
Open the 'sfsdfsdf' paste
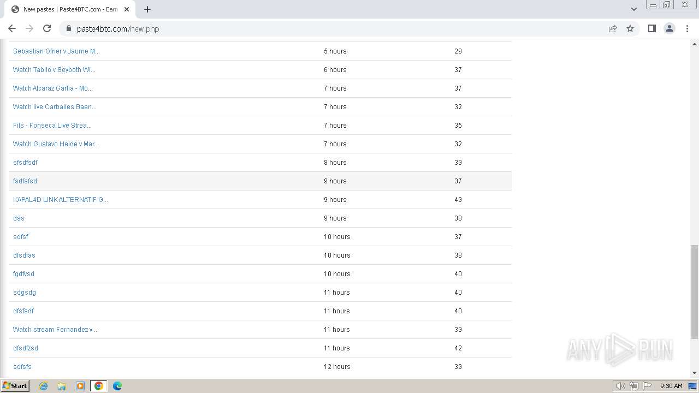[x=25, y=163]
